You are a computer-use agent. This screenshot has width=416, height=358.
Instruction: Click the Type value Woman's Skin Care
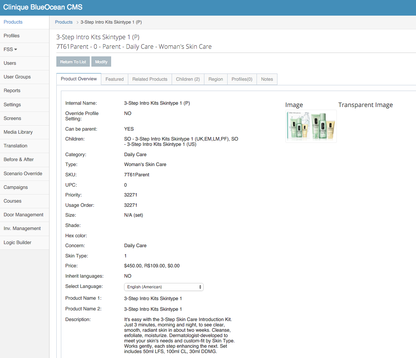click(145, 164)
